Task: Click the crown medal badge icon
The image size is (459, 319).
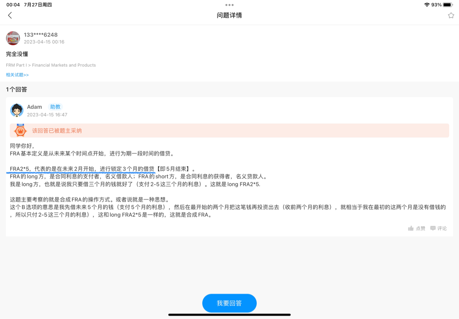Action: [x=20, y=130]
